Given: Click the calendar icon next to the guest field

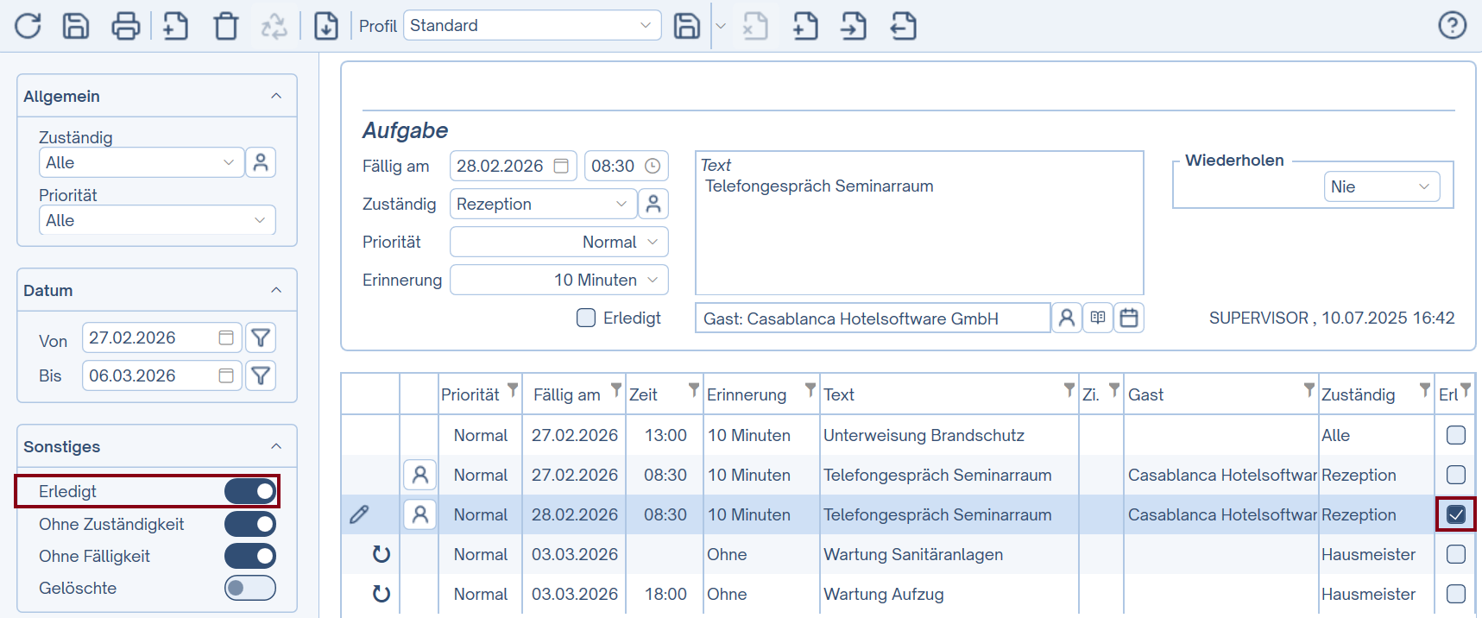Looking at the screenshot, I should 1128,318.
